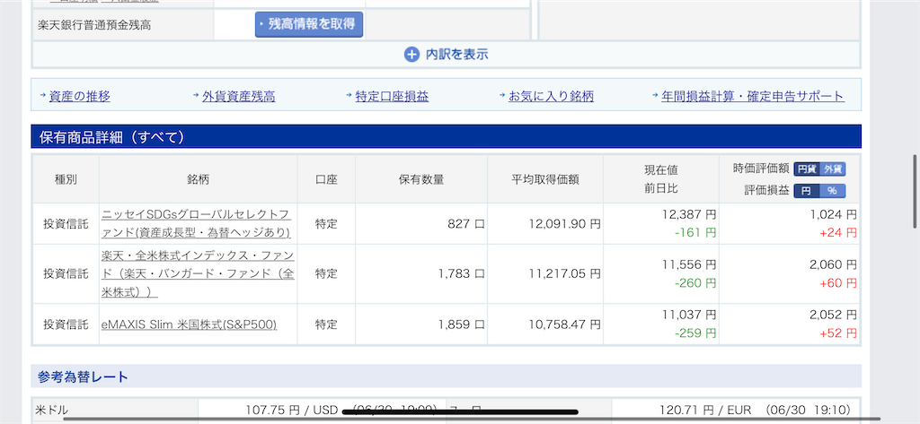Select +60 円 profit value
Screen dimensions: 920x424
coord(838,283)
